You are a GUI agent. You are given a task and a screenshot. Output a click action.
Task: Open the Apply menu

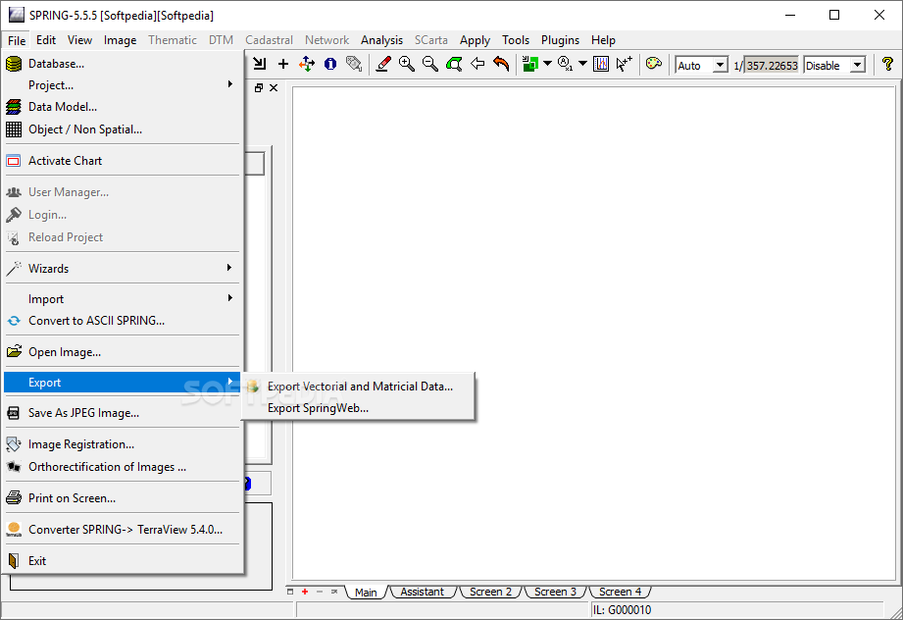[x=475, y=40]
